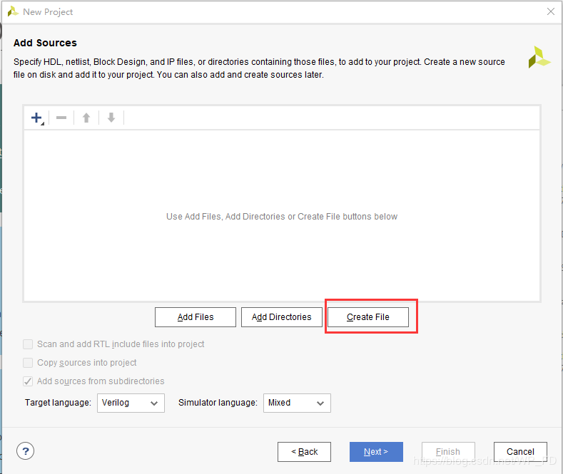Image resolution: width=563 pixels, height=474 pixels.
Task: Click the Move Up arrow icon
Action: (x=86, y=118)
